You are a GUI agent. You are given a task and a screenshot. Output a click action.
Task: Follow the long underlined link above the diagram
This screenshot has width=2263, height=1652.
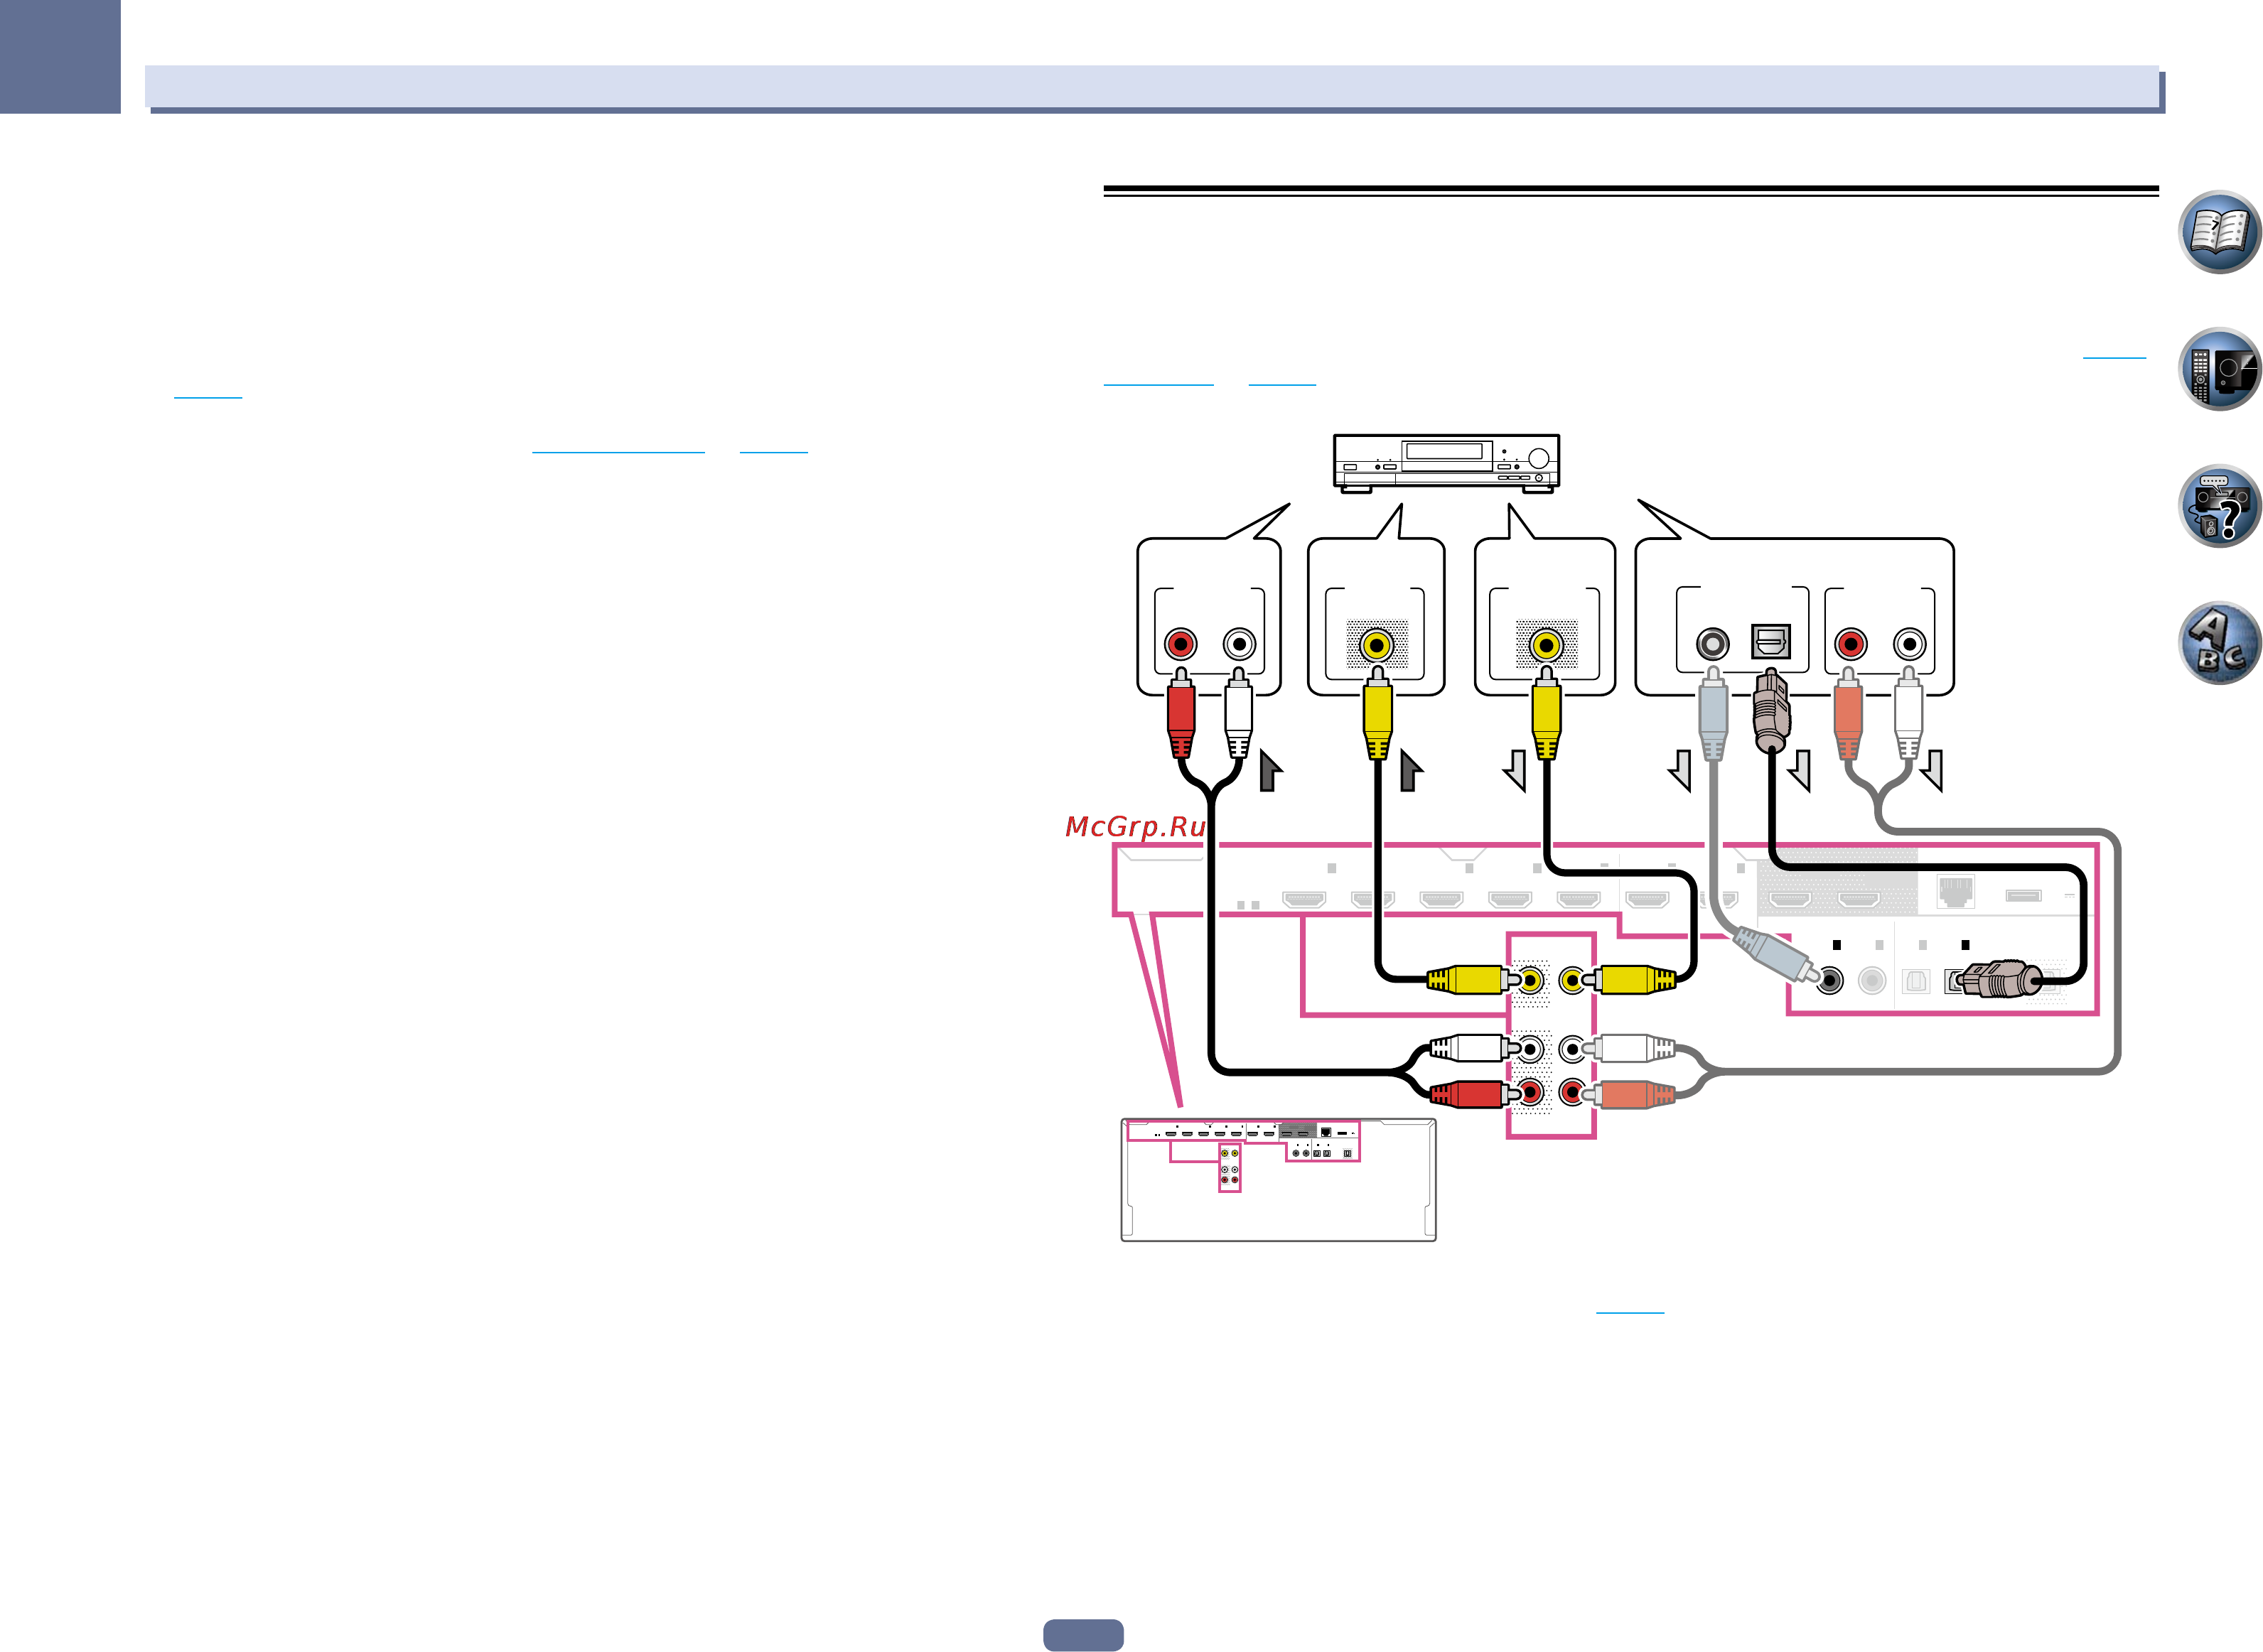click(x=1158, y=383)
